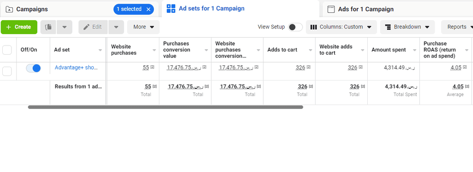Click the Edit pencil button
This screenshot has width=473, height=172.
tap(93, 27)
